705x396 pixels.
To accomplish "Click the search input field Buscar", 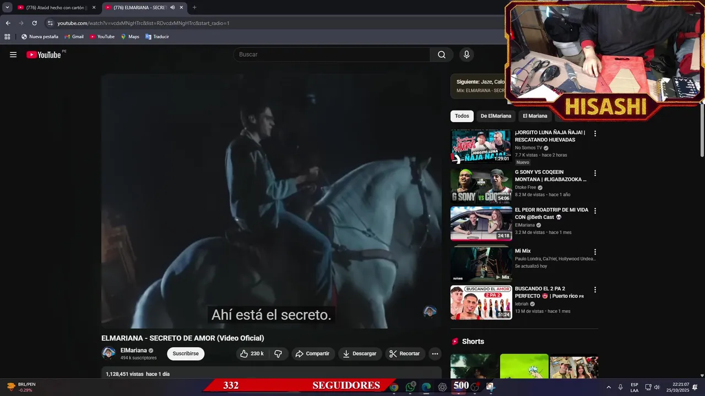I will (332, 54).
